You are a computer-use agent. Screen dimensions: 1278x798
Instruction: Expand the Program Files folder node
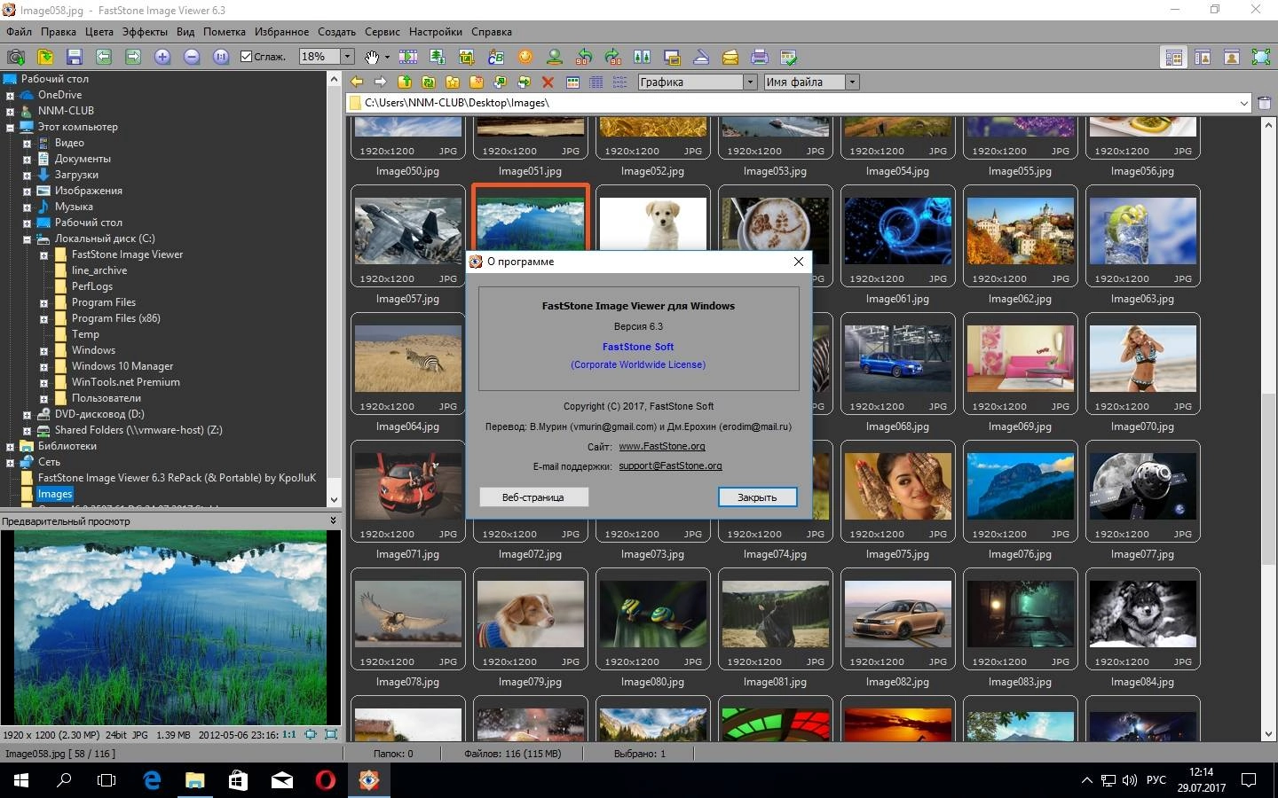(x=43, y=302)
